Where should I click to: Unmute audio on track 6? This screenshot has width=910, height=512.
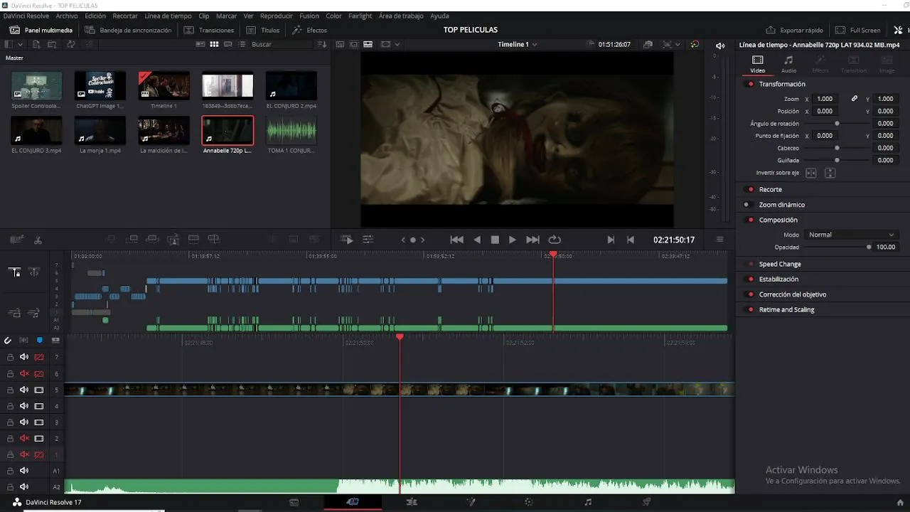[x=24, y=374]
